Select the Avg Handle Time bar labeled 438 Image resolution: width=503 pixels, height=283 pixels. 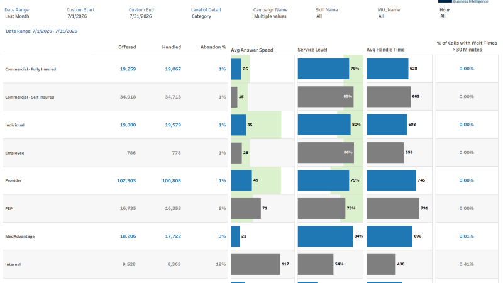381,264
